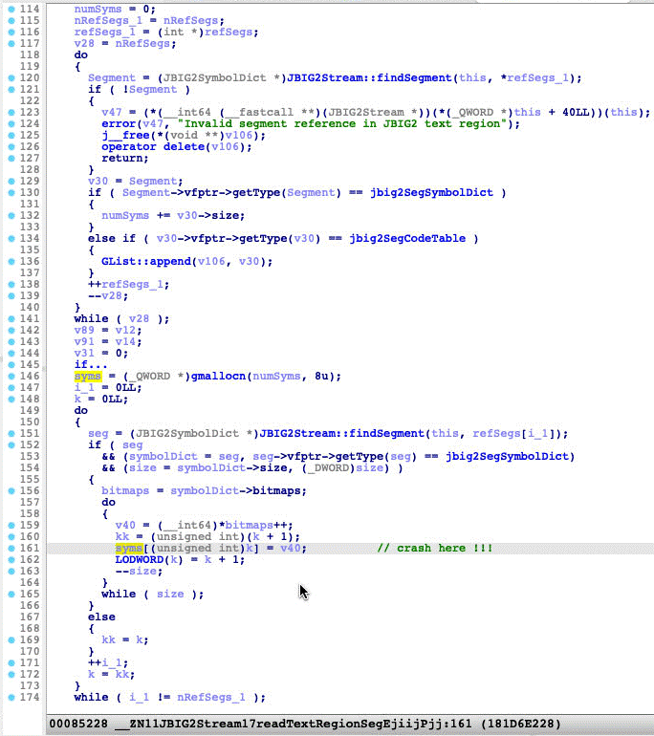Click the blue dot beside line 120
Screen dimensions: 654x736
coord(9,77)
